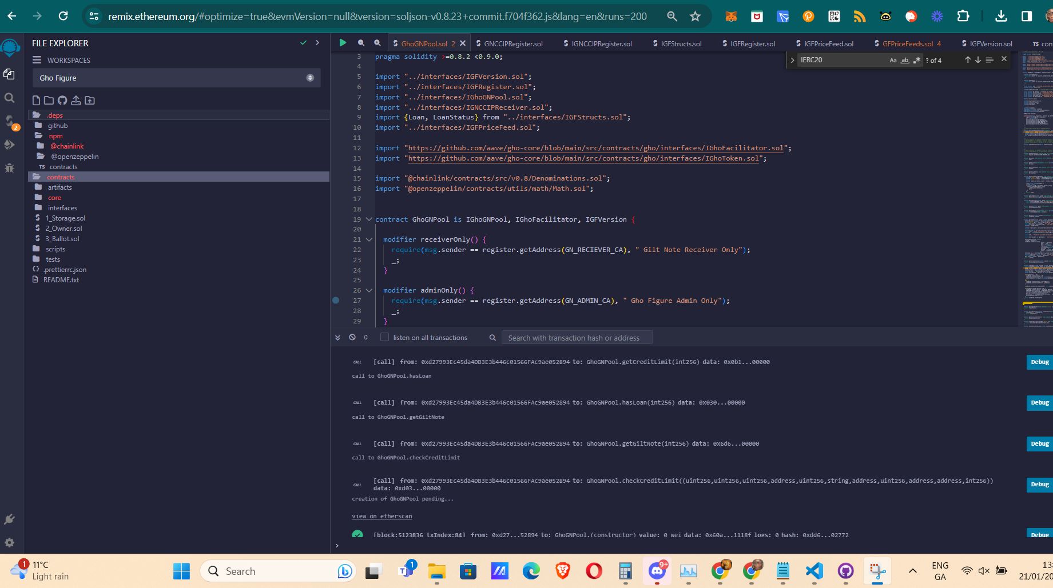Close the GhoGNPool.sol tab
The width and height of the screenshot is (1053, 588).
coord(463,43)
